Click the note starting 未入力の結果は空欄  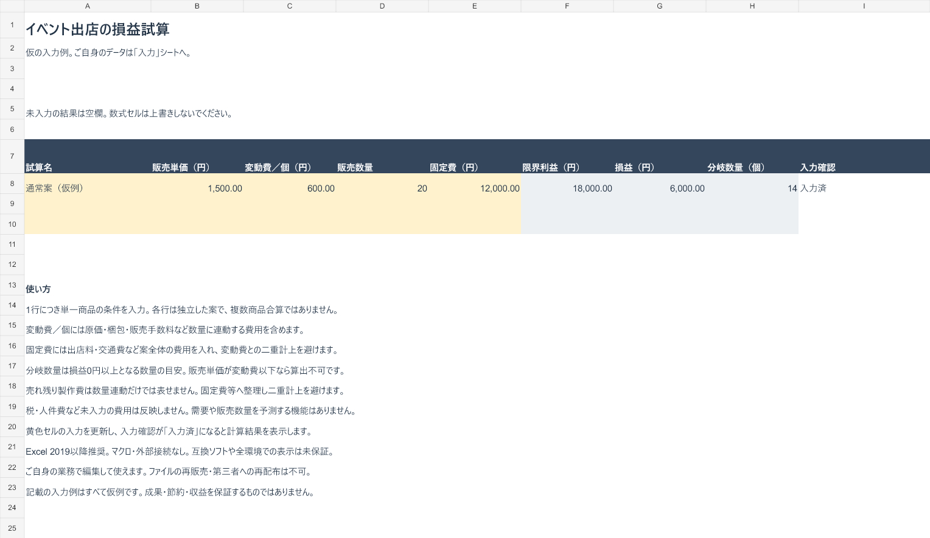click(x=129, y=114)
